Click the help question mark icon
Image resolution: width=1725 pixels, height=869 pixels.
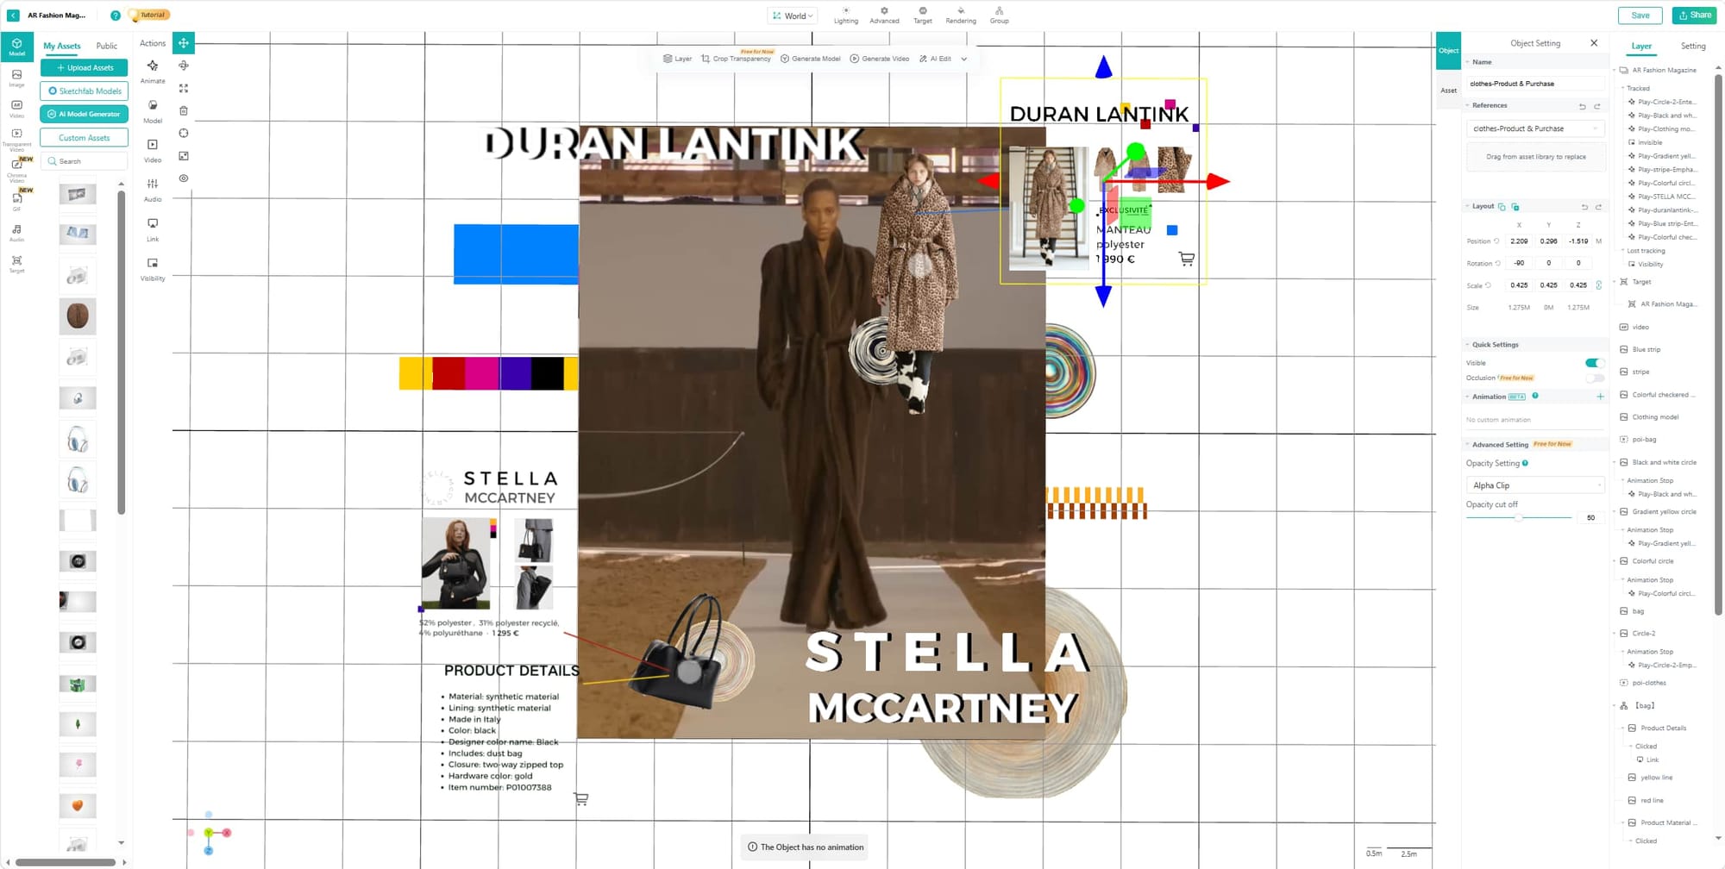115,16
